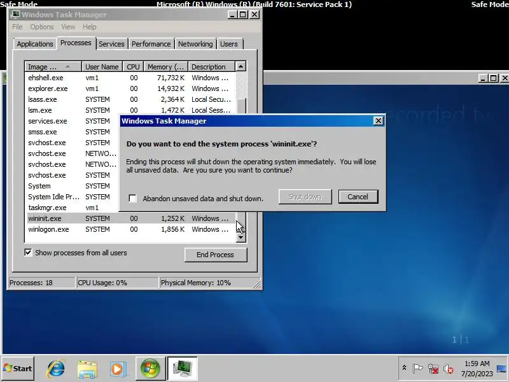Show hidden tray icons arrow
The width and height of the screenshot is (509, 382).
[x=404, y=368]
